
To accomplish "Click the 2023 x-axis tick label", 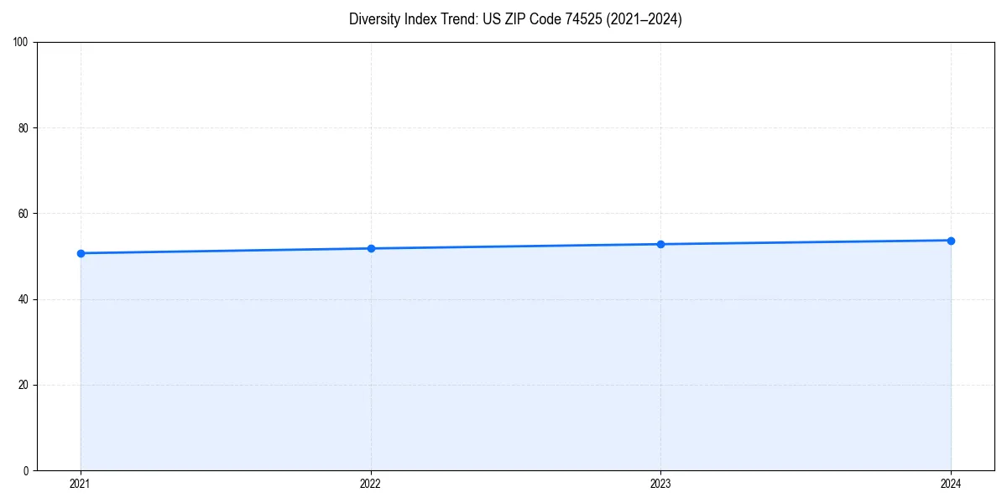I will point(661,484).
